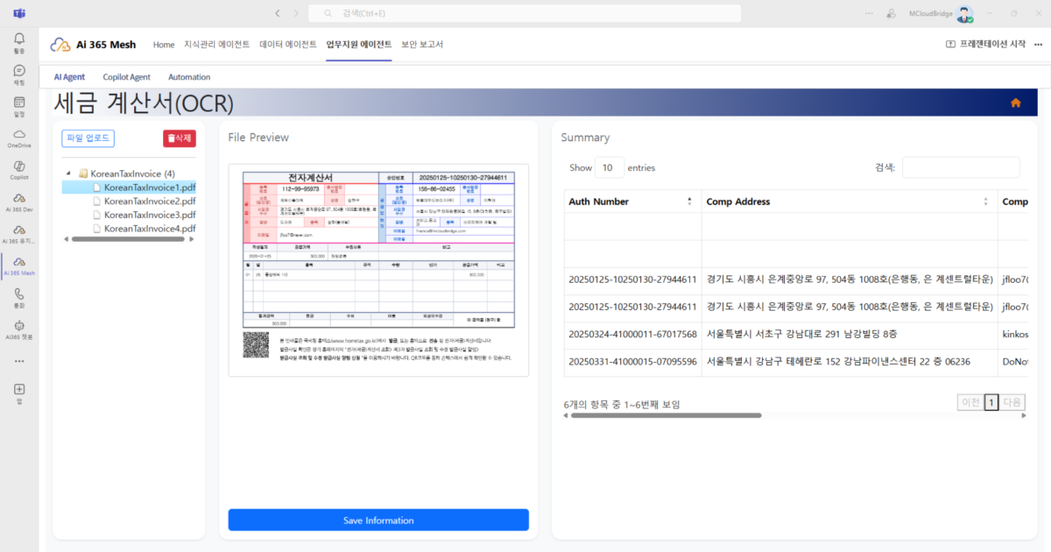Click the Save Information button

pos(378,520)
